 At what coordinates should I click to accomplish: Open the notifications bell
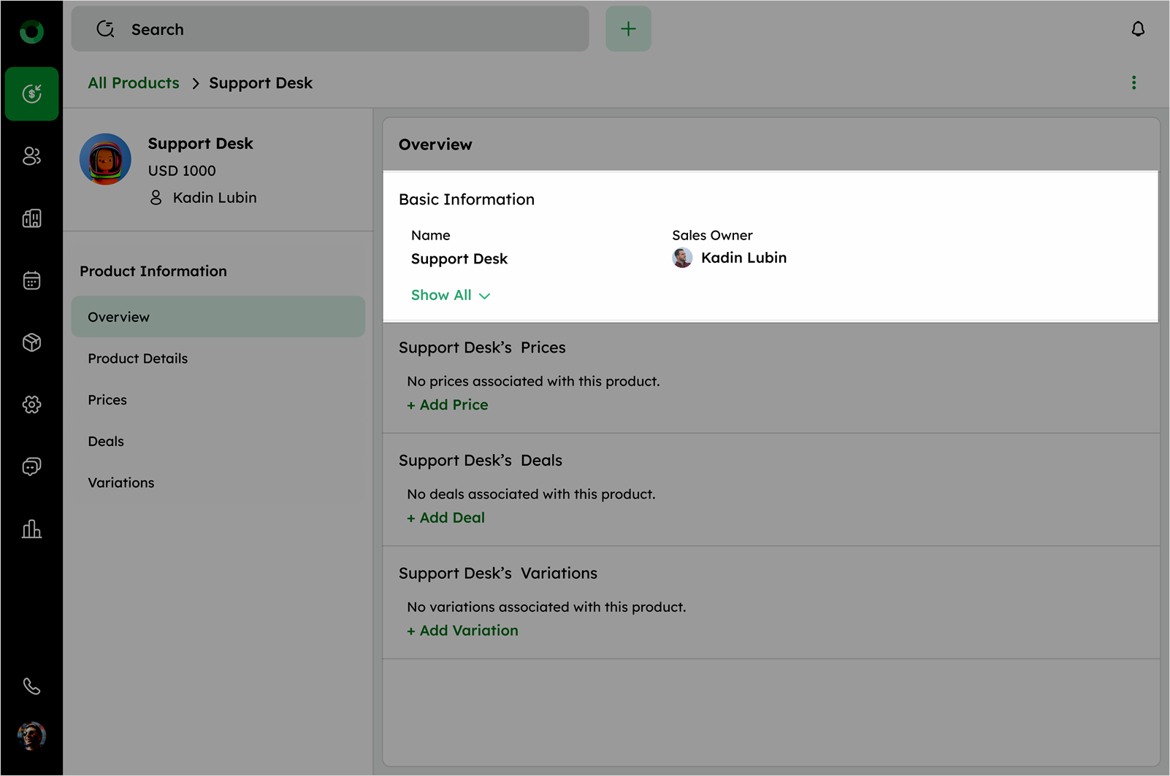(x=1137, y=29)
